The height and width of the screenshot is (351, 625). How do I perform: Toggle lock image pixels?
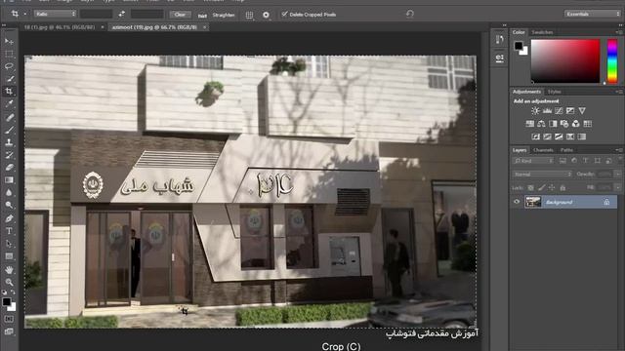click(x=541, y=187)
